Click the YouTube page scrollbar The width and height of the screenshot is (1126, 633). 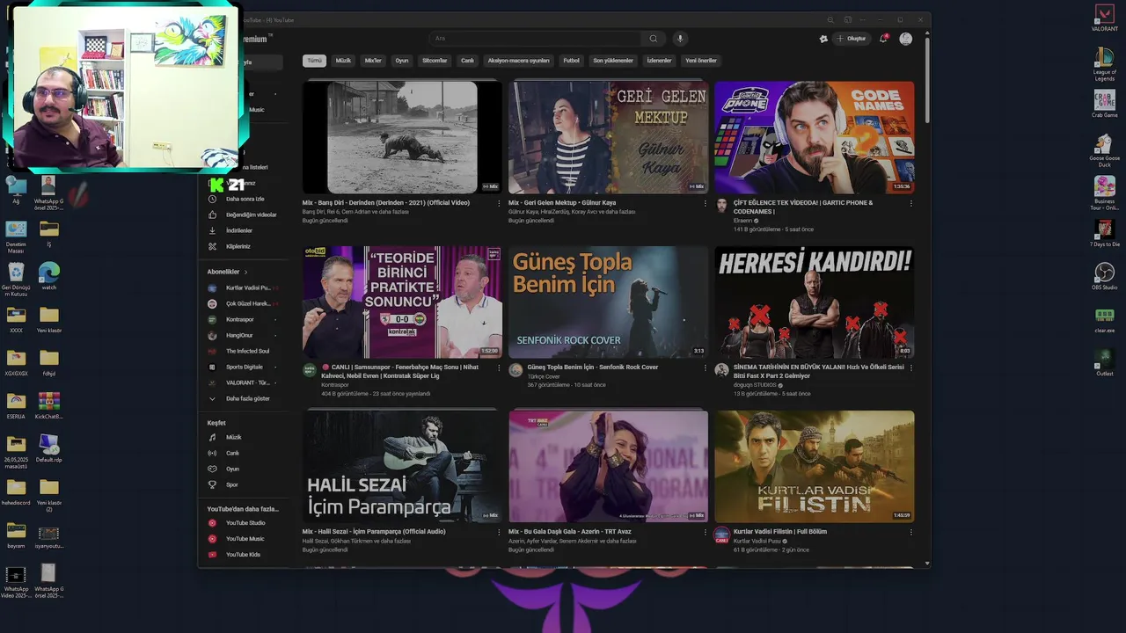927,79
